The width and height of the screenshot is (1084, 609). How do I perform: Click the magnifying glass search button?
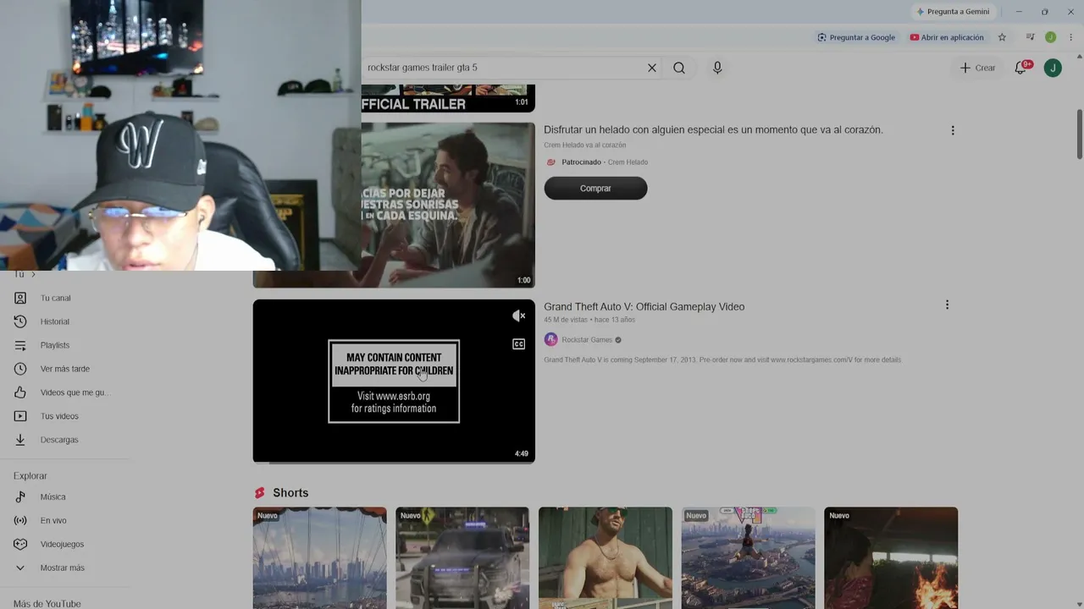click(x=679, y=68)
